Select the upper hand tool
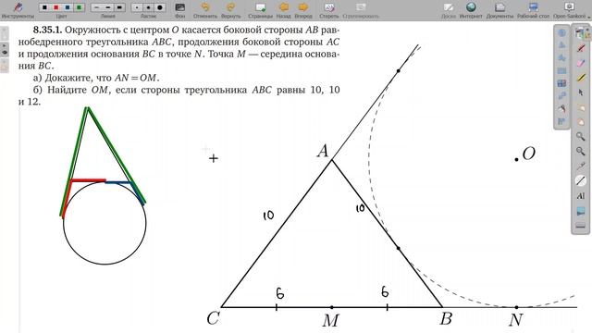The width and height of the screenshot is (592, 333). point(581,107)
